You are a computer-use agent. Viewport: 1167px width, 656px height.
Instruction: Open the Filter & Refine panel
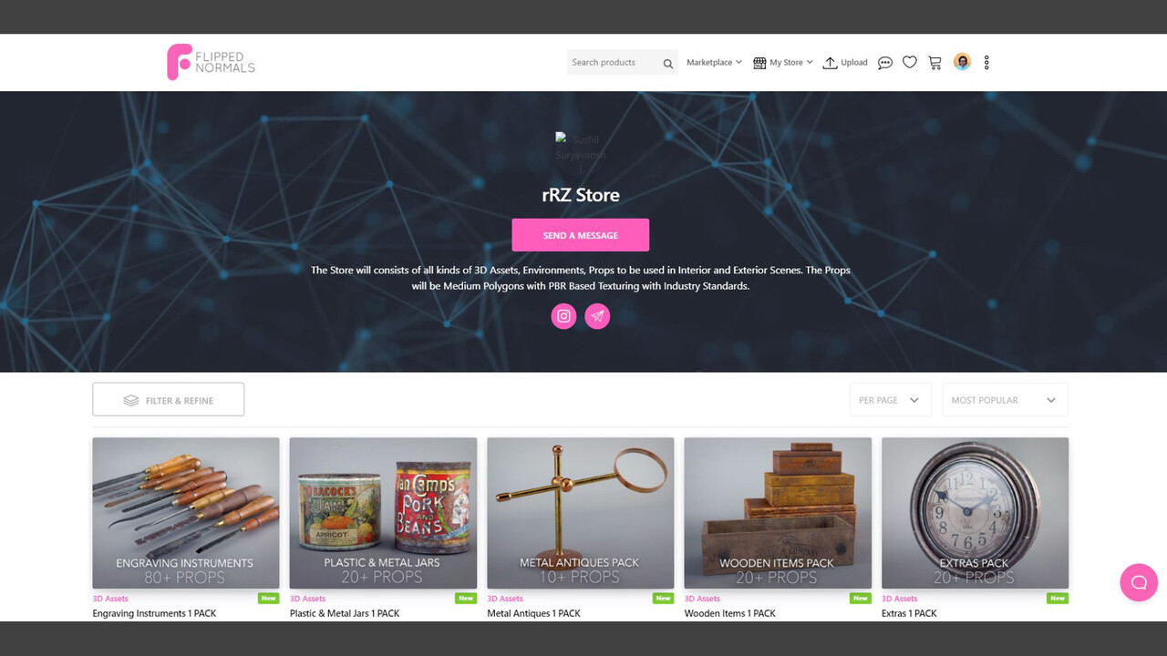169,400
